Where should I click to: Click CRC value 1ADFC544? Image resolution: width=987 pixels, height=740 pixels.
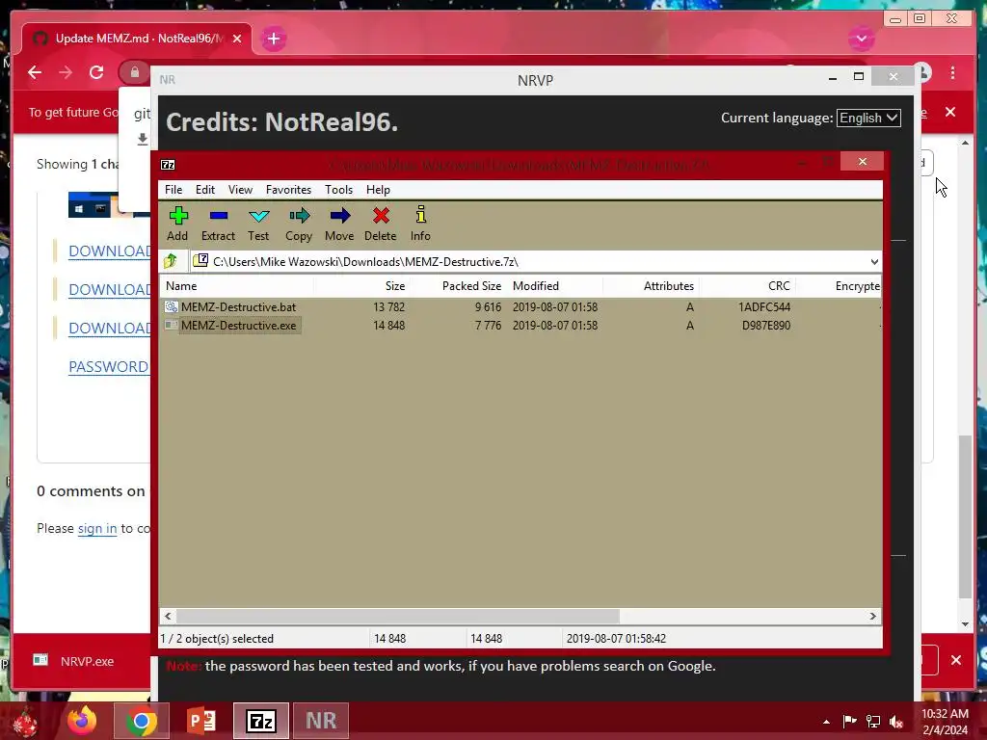764,307
